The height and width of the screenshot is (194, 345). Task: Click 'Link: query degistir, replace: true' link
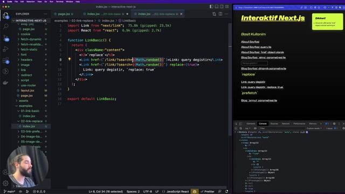click(x=262, y=87)
